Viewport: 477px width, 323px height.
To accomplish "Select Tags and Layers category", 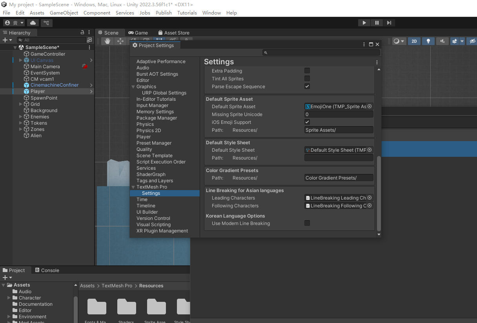I will 155,181.
